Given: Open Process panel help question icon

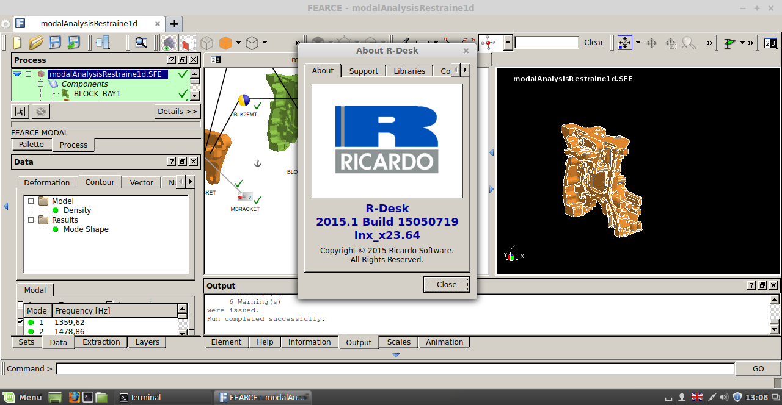Looking at the screenshot, I should point(172,60).
